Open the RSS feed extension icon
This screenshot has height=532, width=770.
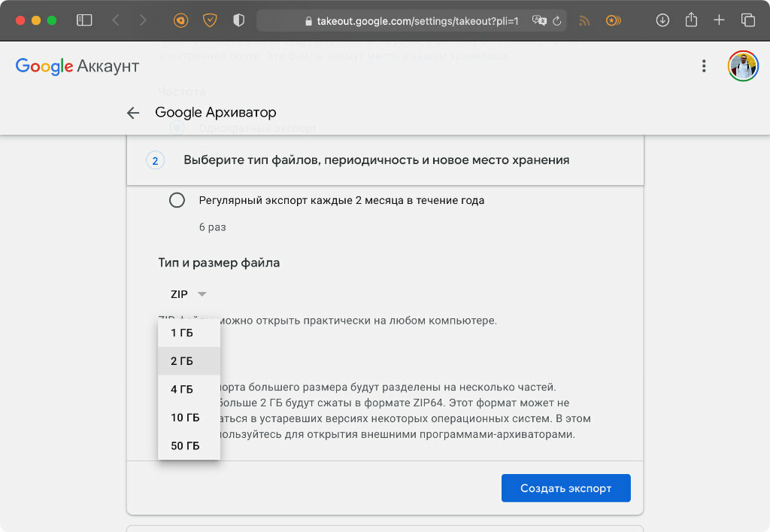point(584,20)
